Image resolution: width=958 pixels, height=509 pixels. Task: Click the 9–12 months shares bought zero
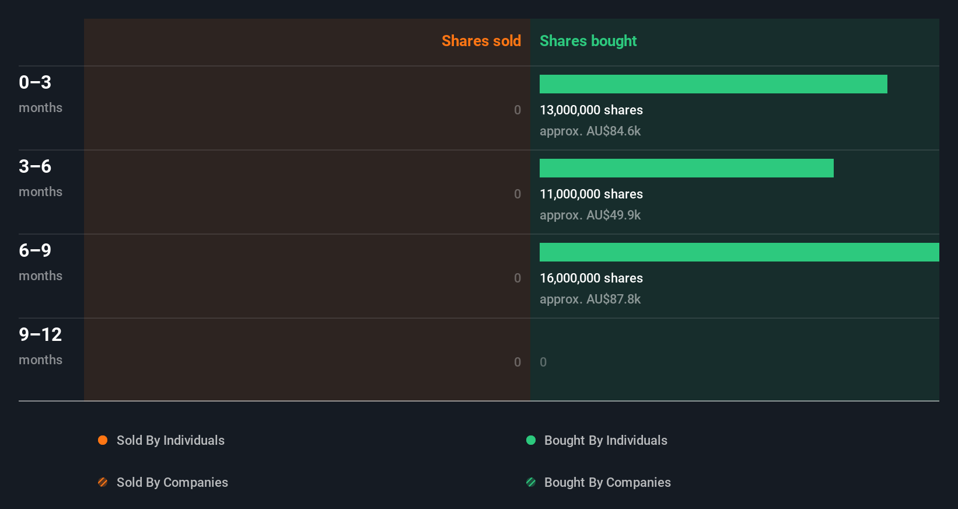543,362
